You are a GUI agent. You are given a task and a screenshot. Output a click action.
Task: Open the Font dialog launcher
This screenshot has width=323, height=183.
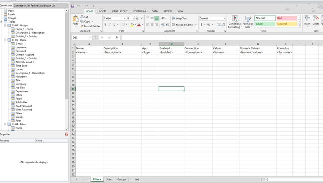142,31
